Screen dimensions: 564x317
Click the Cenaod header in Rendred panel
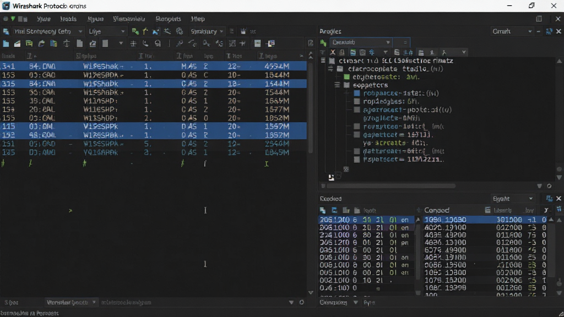[437, 210]
